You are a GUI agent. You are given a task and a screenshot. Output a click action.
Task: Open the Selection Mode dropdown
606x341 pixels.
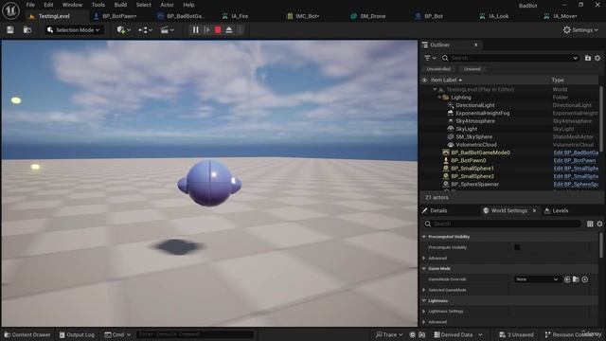pyautogui.click(x=74, y=29)
